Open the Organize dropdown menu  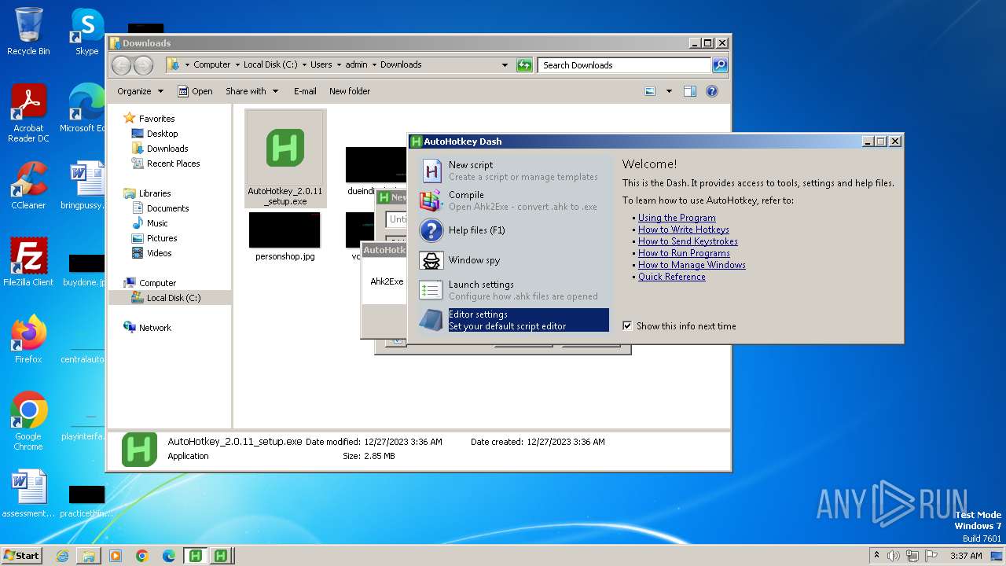140,91
